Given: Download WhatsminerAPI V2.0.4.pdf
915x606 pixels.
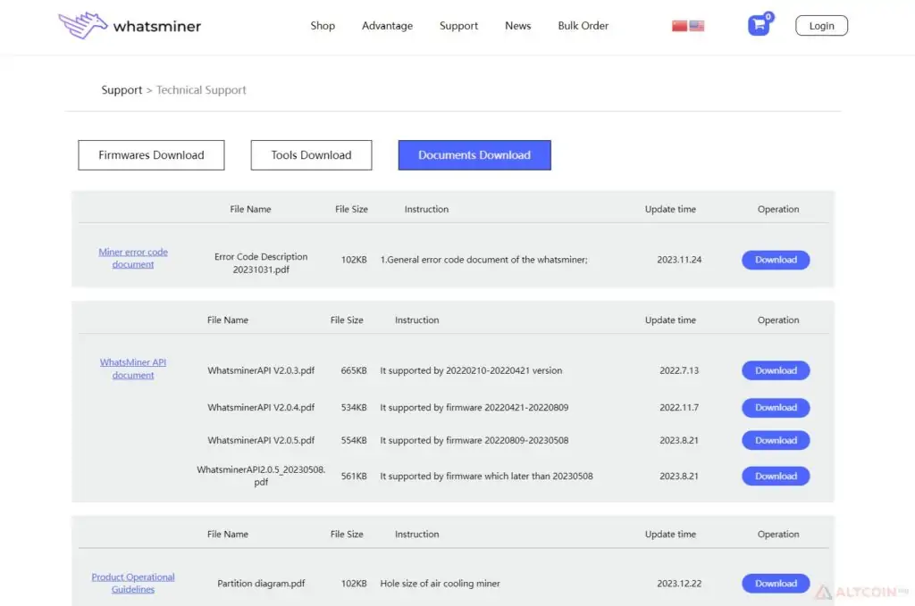Looking at the screenshot, I should pos(776,408).
